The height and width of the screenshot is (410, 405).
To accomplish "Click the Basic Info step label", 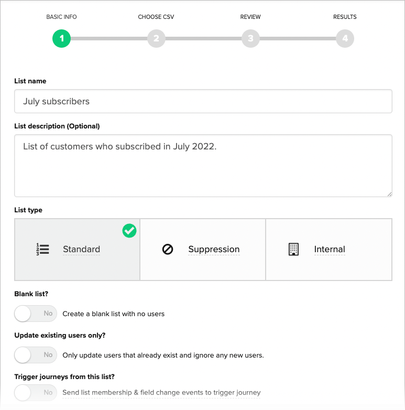I will (x=61, y=17).
